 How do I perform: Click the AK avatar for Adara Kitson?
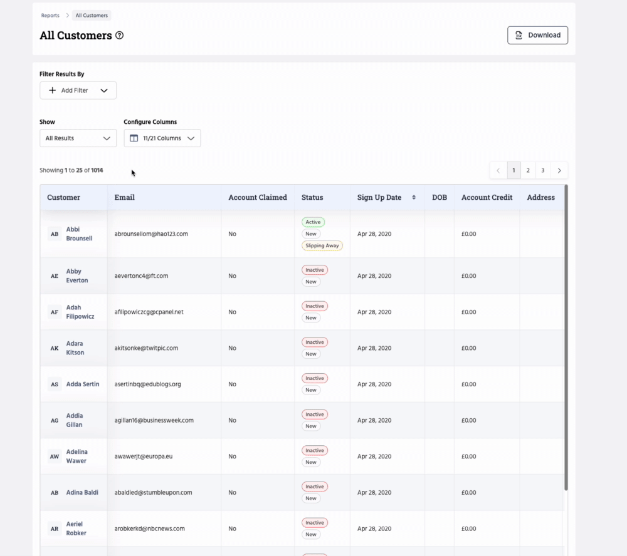(x=55, y=348)
